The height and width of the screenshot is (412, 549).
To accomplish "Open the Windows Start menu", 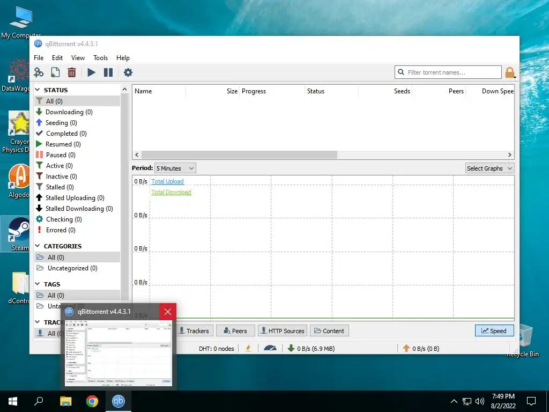I will coord(13,401).
